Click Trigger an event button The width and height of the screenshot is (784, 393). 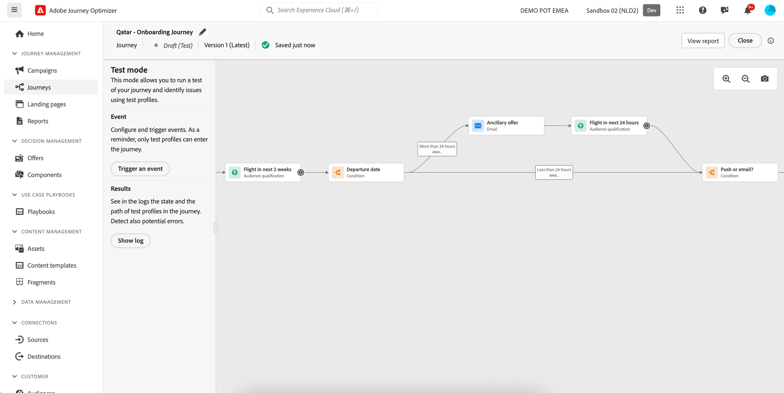[x=140, y=169]
